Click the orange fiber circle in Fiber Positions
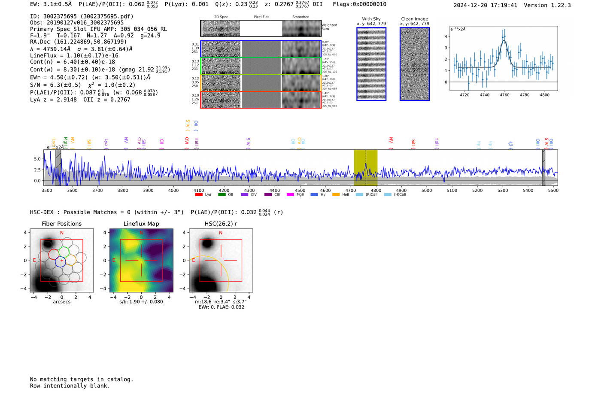 tap(70, 259)
